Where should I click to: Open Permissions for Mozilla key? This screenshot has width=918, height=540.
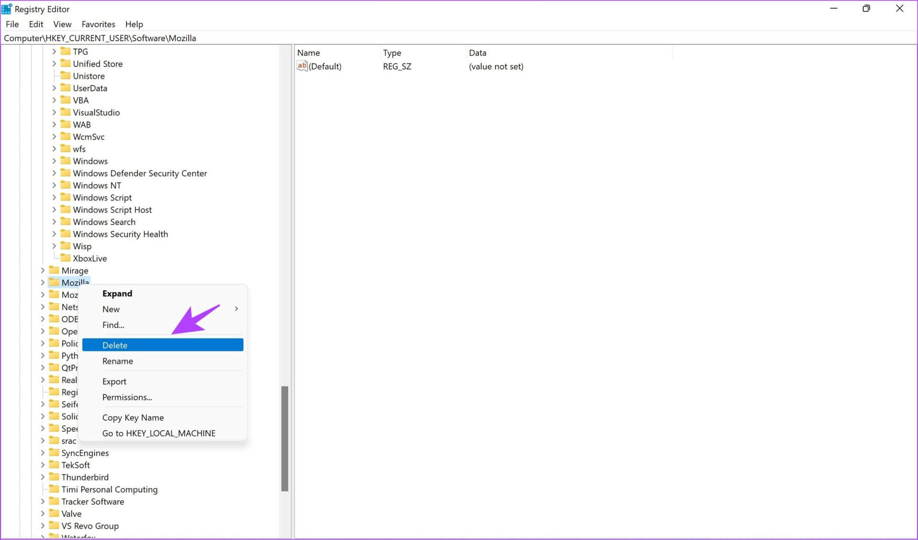[126, 397]
